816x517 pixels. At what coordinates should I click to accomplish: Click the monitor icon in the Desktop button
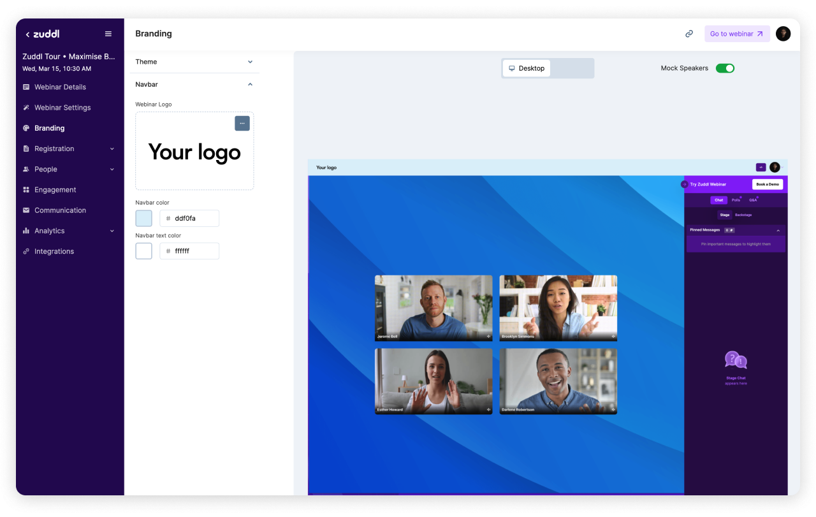[512, 68]
